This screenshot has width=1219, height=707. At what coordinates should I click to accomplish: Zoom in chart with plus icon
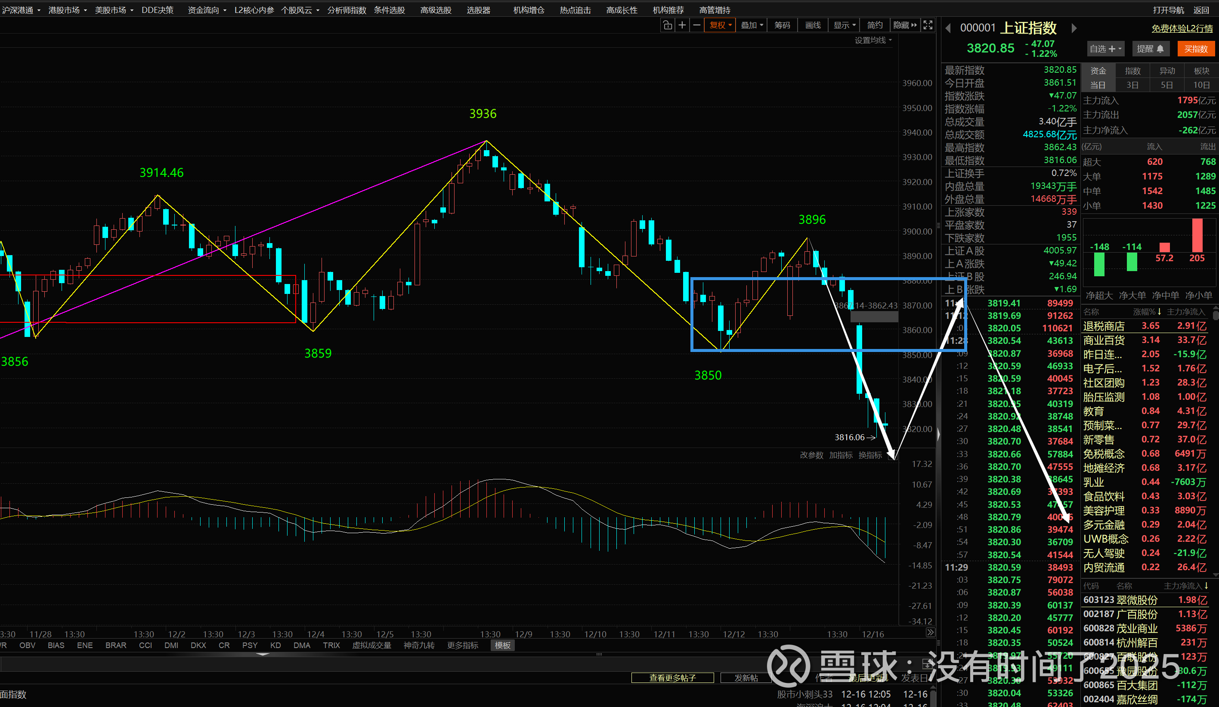(x=682, y=25)
